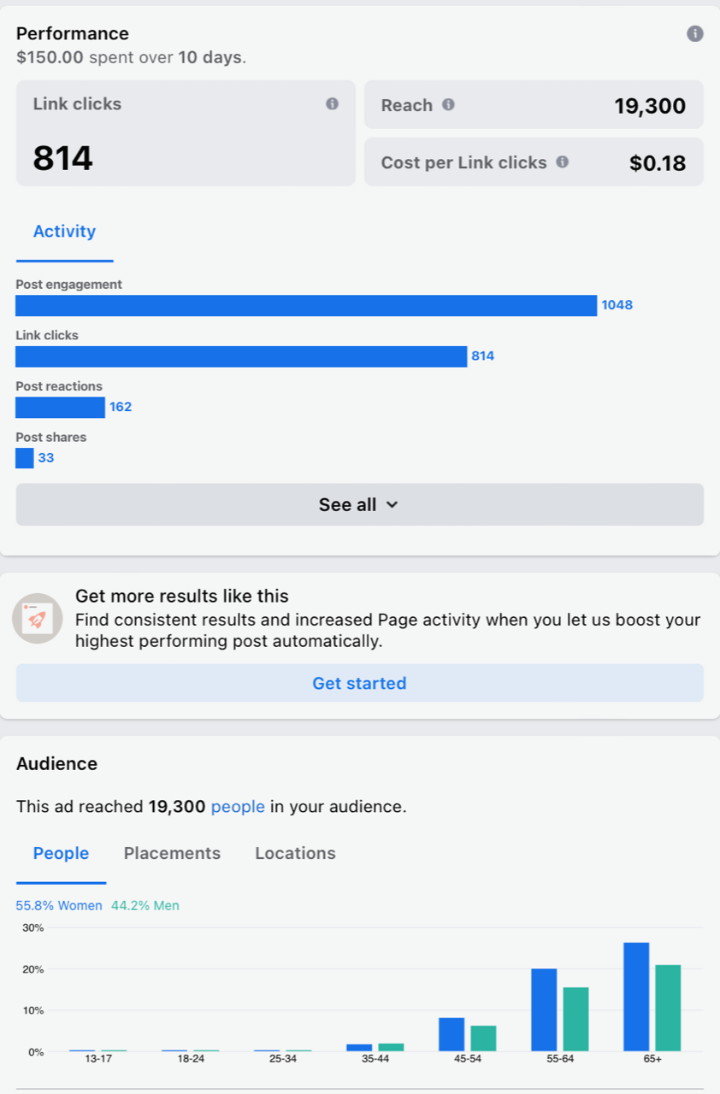The width and height of the screenshot is (720, 1094).
Task: Click the Get started button
Action: [x=359, y=683]
